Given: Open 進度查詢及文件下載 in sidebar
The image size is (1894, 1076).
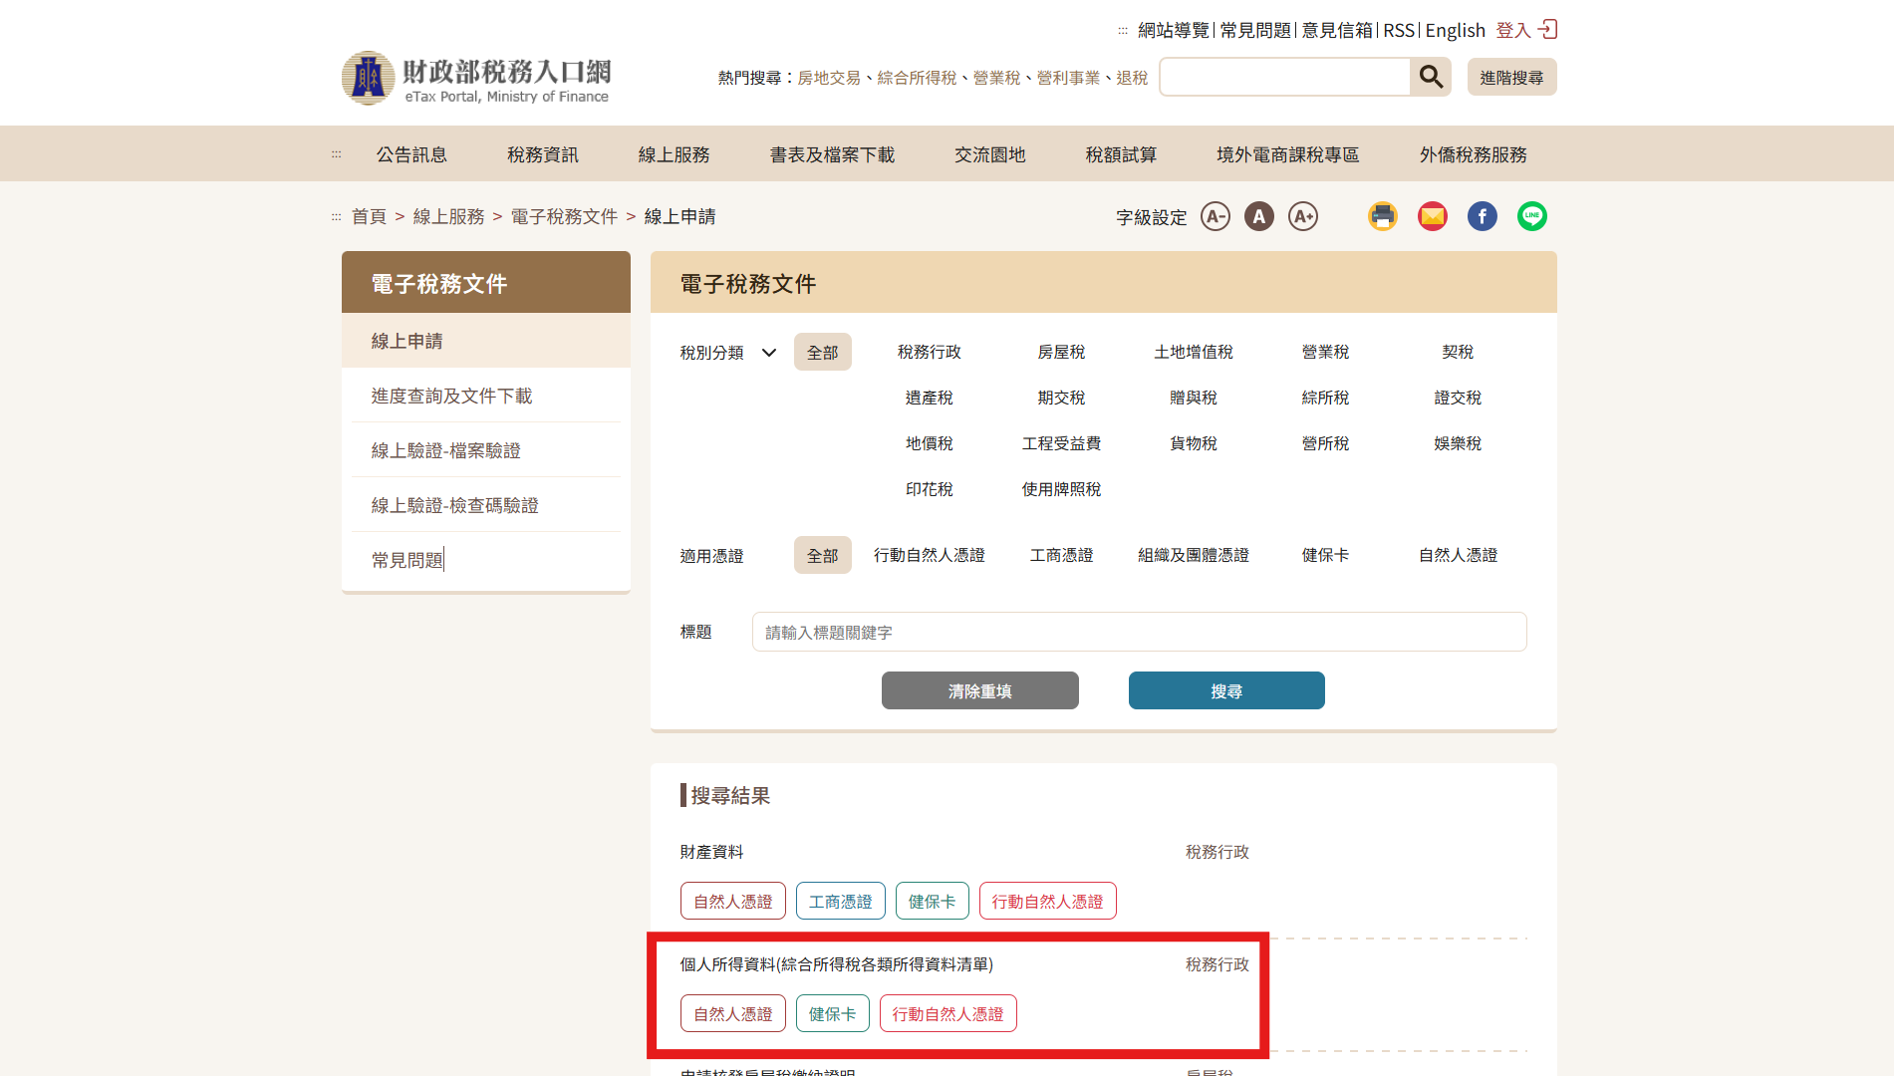Looking at the screenshot, I should pyautogui.click(x=451, y=396).
